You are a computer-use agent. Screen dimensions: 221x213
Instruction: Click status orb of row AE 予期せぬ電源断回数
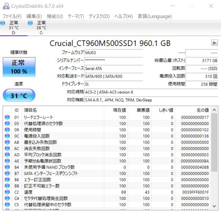click(x=7, y=161)
